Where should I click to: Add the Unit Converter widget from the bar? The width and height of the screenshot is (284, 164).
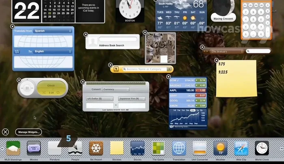[x=200, y=148]
